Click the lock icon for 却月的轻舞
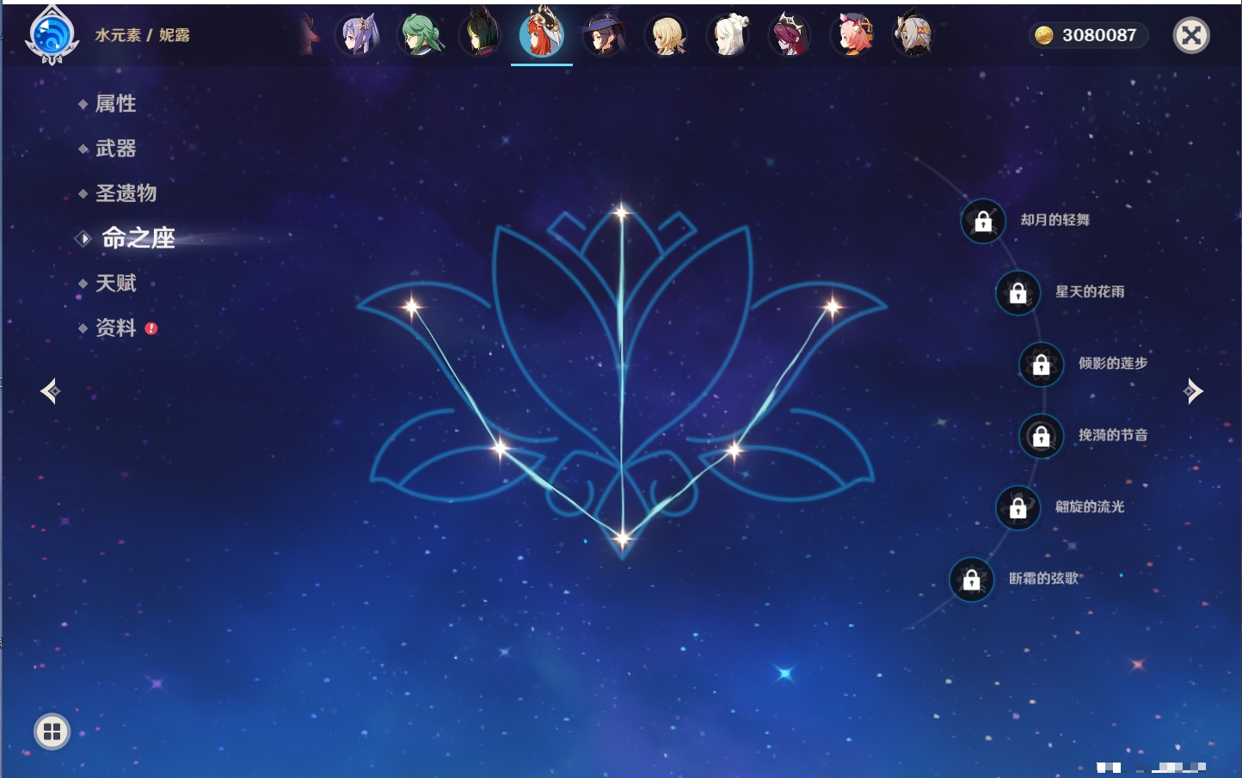The width and height of the screenshot is (1242, 778). tap(983, 221)
